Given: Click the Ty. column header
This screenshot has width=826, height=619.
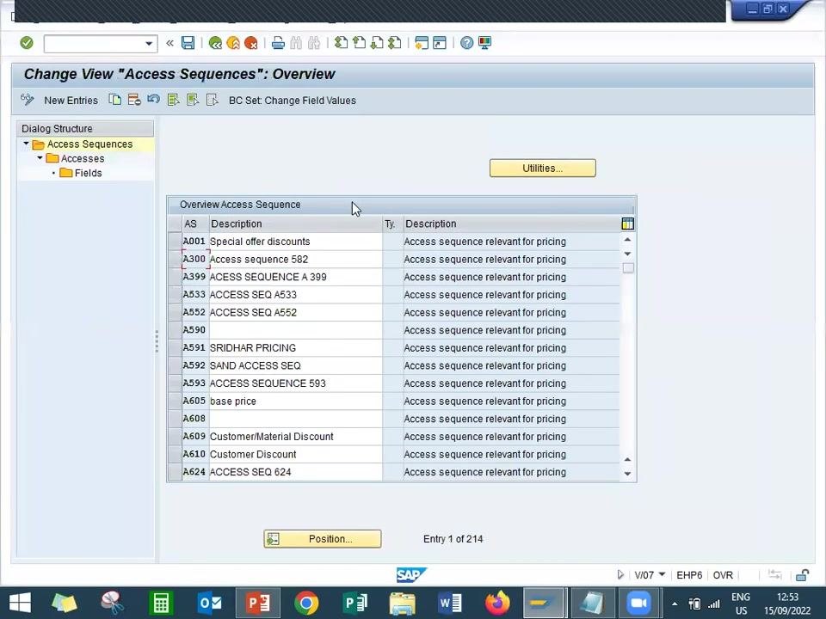Looking at the screenshot, I should pos(391,224).
